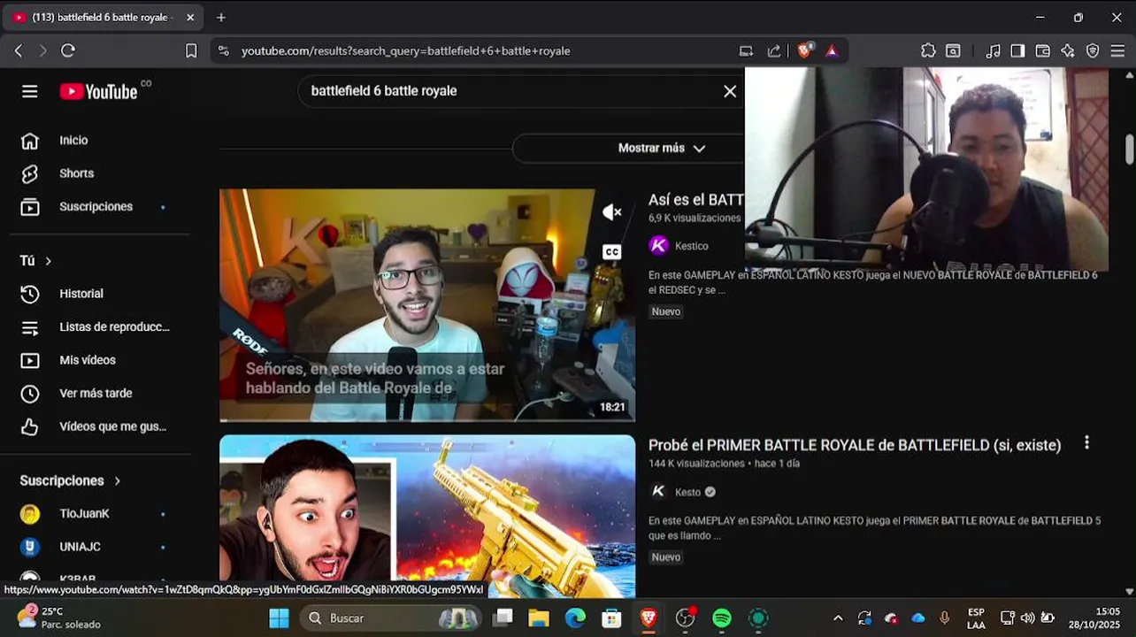Go forward in the browser
The image size is (1136, 637).
[42, 50]
